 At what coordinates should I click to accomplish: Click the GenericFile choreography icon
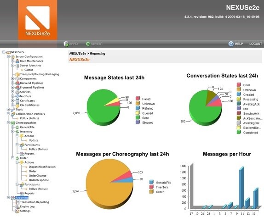(x=17, y=127)
